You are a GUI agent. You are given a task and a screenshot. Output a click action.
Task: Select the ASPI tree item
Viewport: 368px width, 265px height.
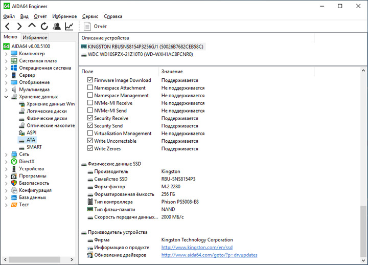click(32, 132)
